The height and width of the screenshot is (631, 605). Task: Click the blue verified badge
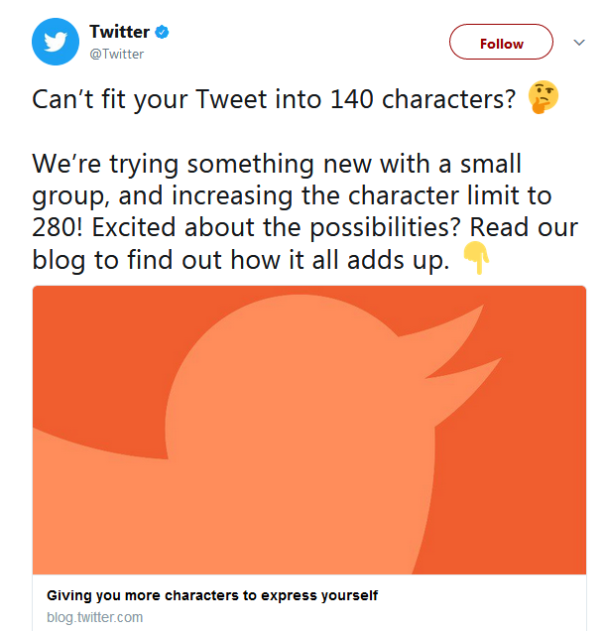(x=163, y=33)
